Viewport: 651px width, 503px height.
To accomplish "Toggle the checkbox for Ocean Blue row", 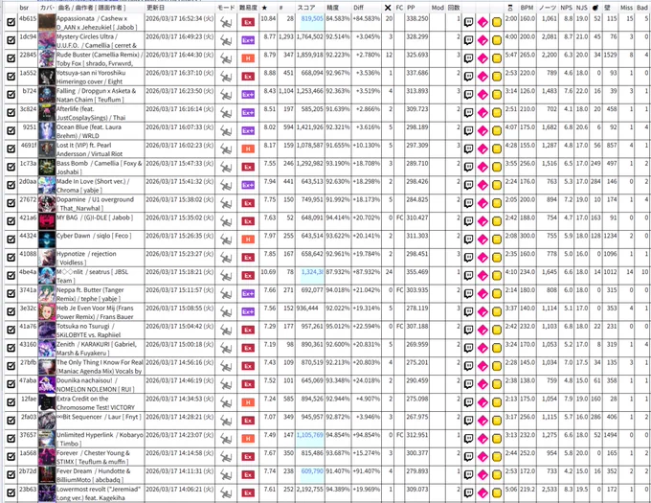I will tap(11, 131).
